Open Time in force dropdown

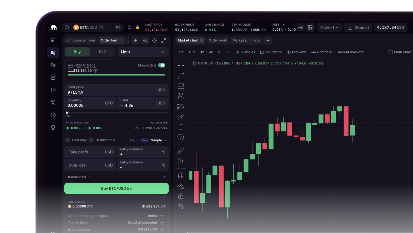[x=146, y=223]
